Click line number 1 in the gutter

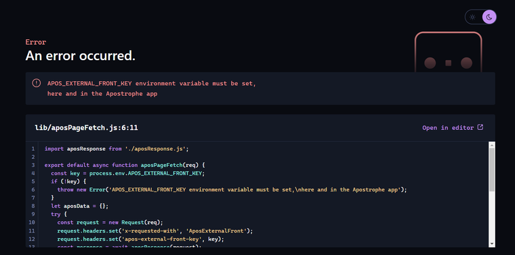tap(33, 149)
